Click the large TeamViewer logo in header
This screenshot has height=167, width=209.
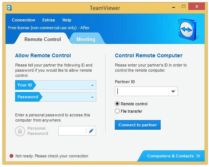pyautogui.click(x=187, y=30)
